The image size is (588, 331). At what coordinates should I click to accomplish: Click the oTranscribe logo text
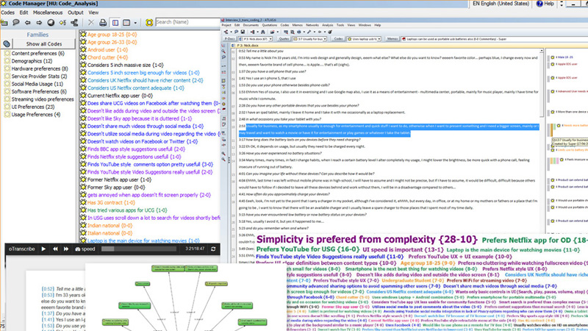(21, 249)
